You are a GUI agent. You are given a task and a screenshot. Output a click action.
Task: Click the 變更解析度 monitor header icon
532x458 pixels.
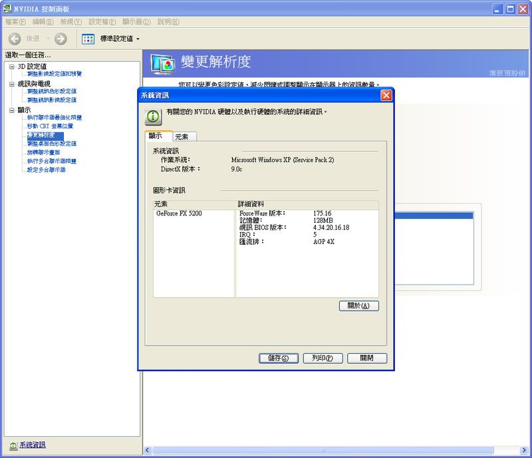point(163,63)
